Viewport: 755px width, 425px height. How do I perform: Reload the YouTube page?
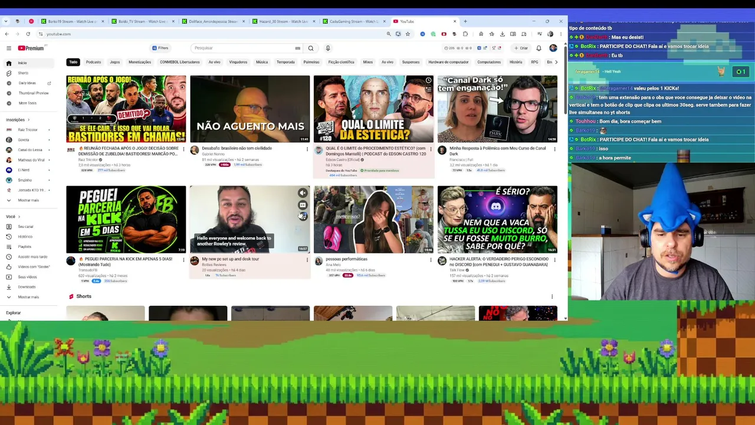coord(28,34)
